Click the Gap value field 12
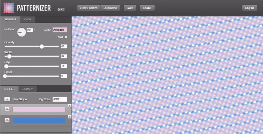The image size is (263, 134). pyautogui.click(x=64, y=66)
